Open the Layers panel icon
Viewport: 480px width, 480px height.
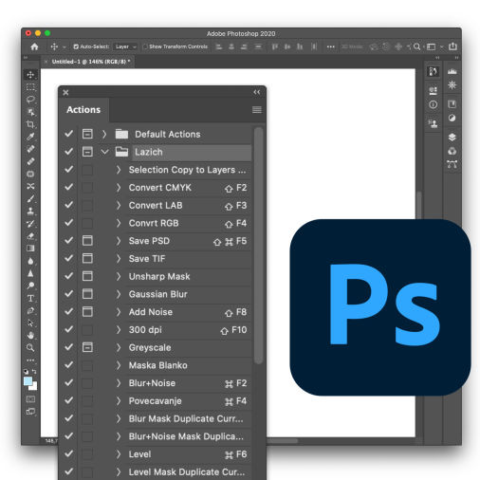452,137
